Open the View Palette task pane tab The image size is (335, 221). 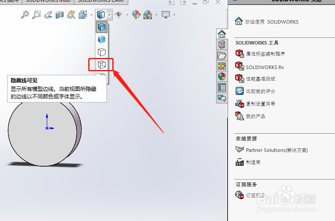click(222, 66)
